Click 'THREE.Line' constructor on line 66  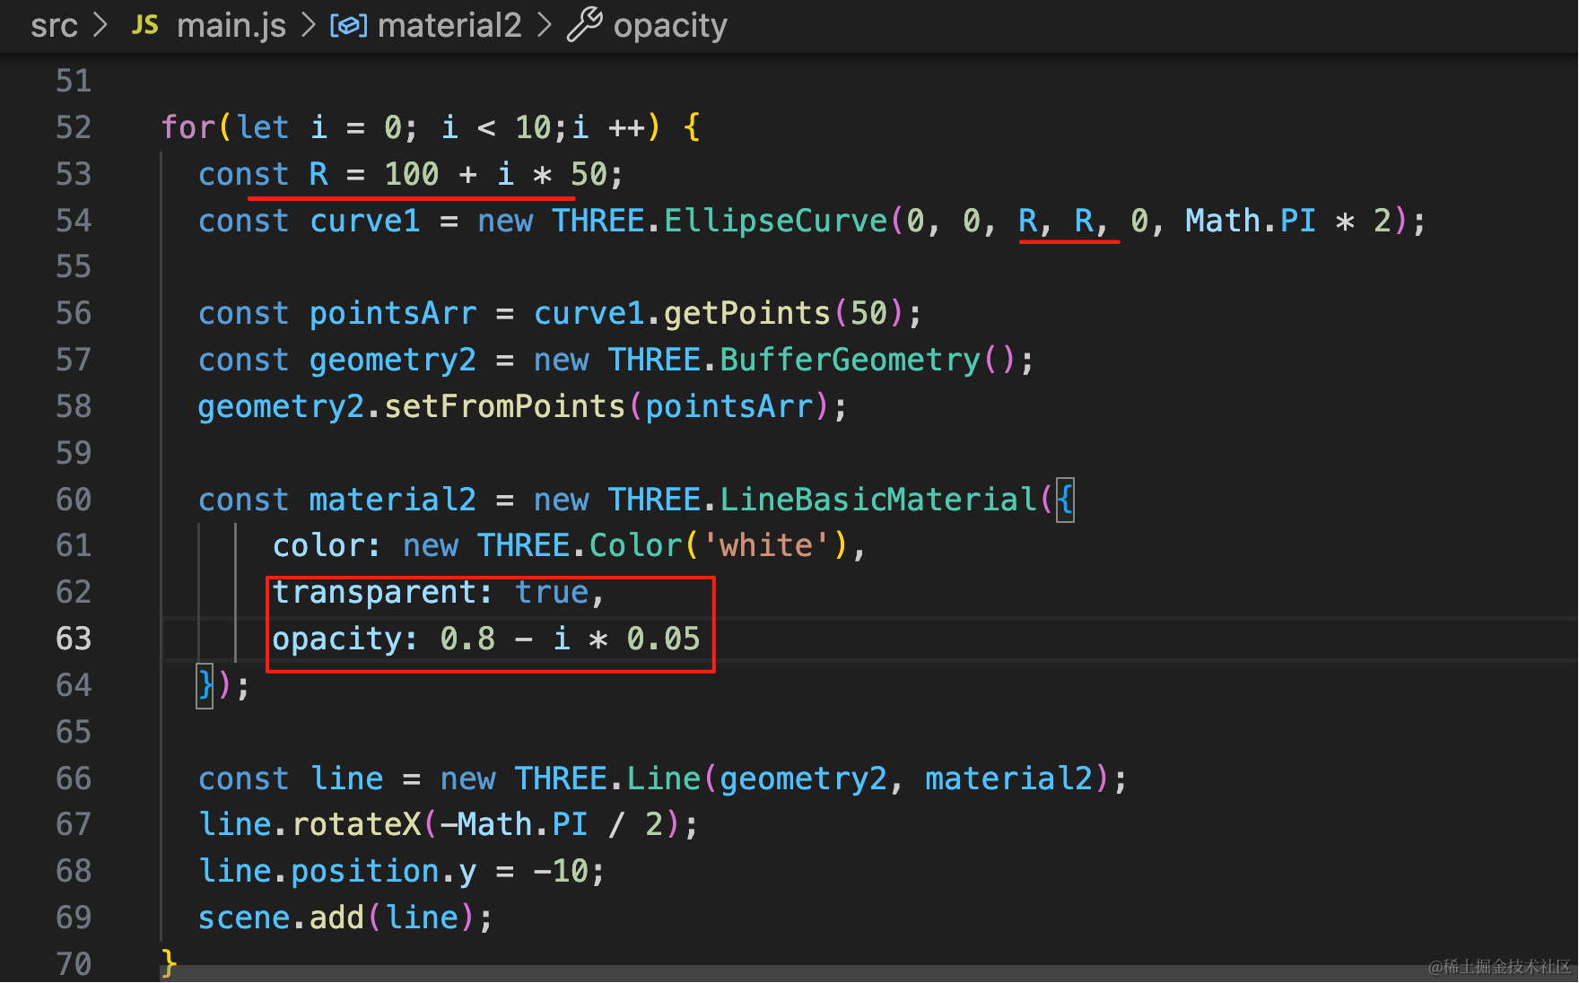[x=607, y=779]
